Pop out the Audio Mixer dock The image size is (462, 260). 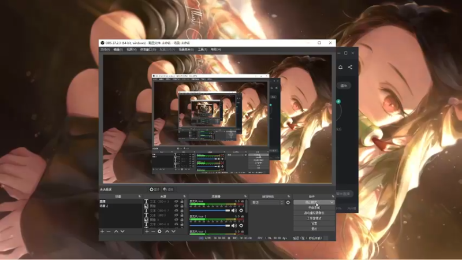[x=245, y=196]
